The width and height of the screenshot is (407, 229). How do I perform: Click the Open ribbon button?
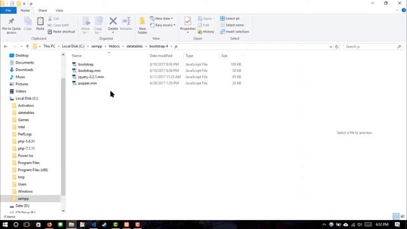(x=206, y=18)
